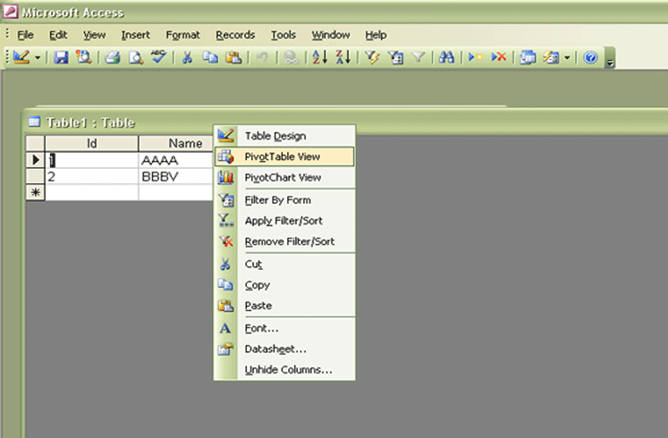Choose Copy in the context menu

(284, 285)
